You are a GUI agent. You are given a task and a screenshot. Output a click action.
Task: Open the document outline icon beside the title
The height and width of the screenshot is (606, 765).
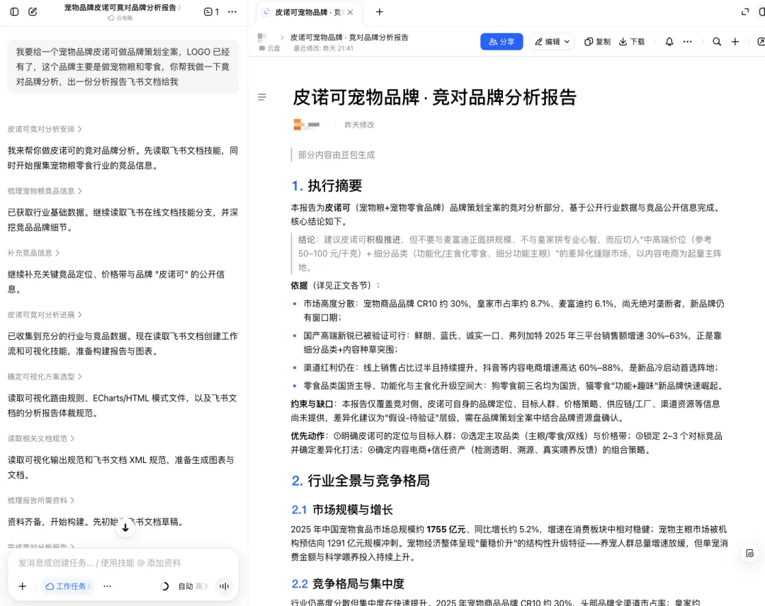click(262, 98)
